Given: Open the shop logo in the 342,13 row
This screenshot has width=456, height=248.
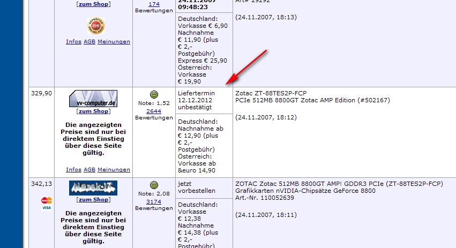Looking at the screenshot, I should (x=93, y=188).
